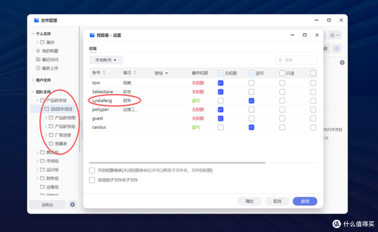Click the 运维组 folder icon
Viewport: 378px width, 232px height.
point(42,186)
